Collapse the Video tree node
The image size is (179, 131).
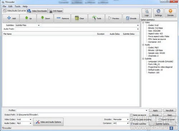click(143, 22)
